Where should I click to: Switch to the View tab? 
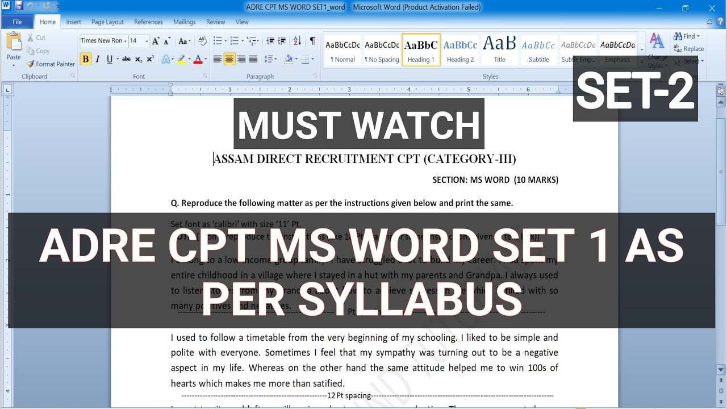pyautogui.click(x=242, y=22)
